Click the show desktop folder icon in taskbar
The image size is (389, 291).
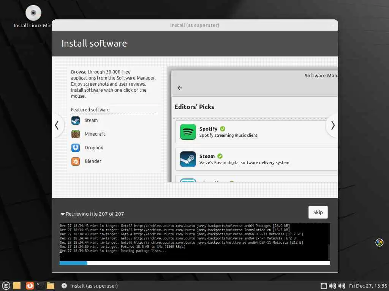pos(17,286)
